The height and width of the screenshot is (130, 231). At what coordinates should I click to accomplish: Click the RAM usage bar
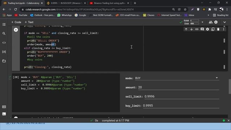coord(195,21)
